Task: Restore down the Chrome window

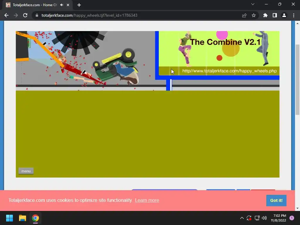Action: coord(280,4)
